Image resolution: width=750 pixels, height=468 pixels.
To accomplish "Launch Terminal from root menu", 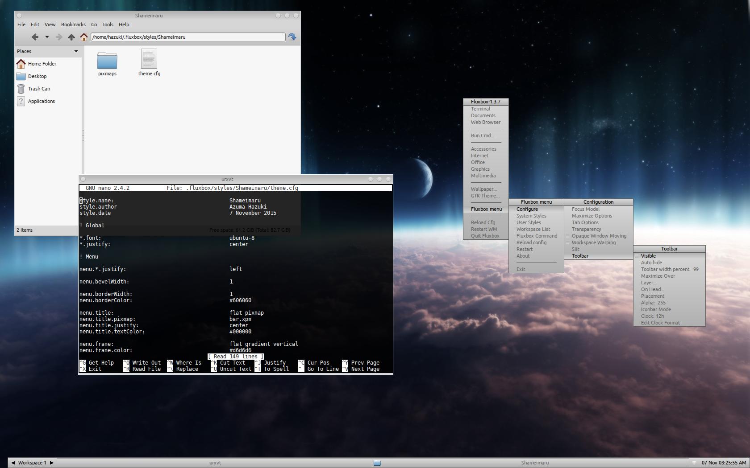I will coord(486,109).
